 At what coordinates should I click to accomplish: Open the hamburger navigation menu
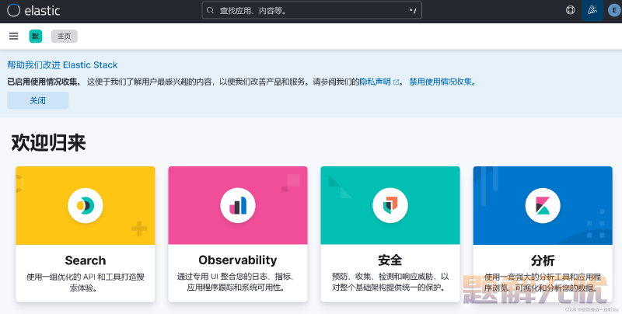(14, 36)
